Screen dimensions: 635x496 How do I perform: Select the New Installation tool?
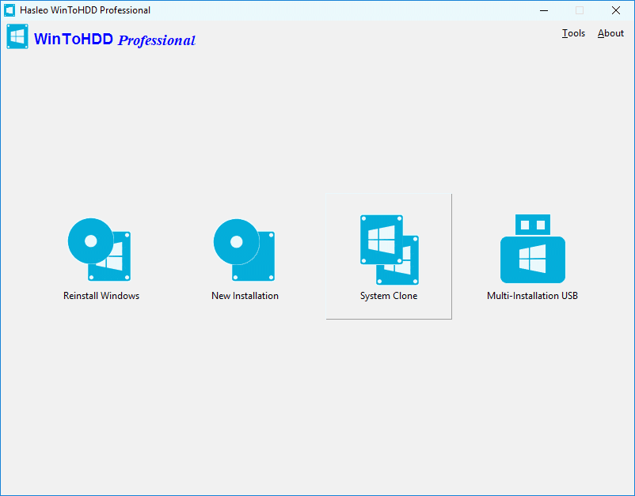tap(245, 249)
